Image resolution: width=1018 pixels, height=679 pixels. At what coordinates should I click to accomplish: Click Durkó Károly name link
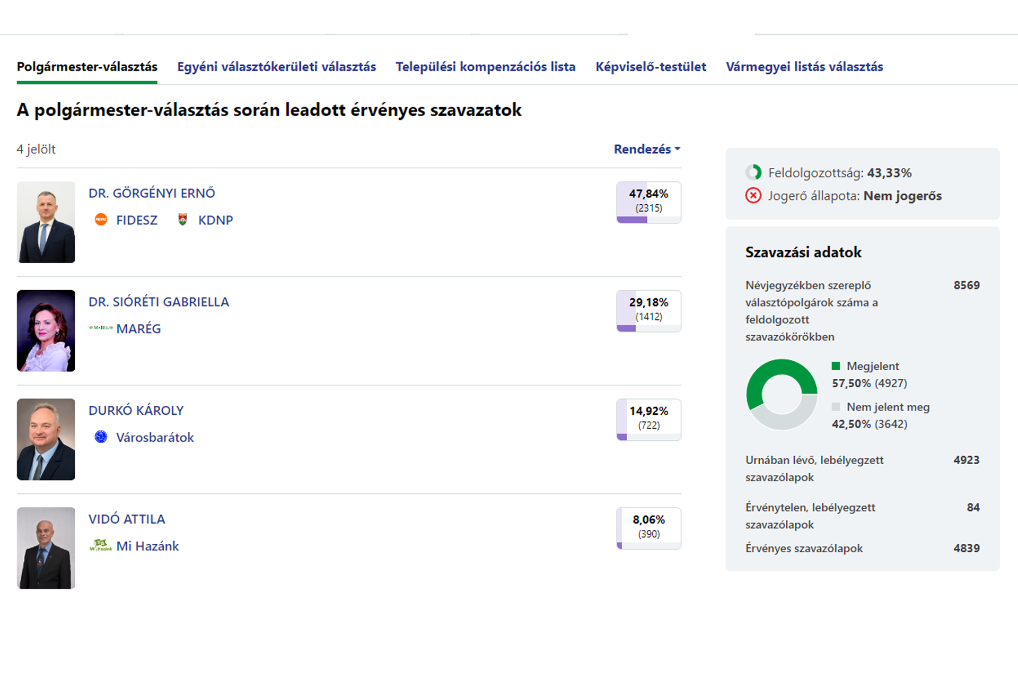pos(136,411)
